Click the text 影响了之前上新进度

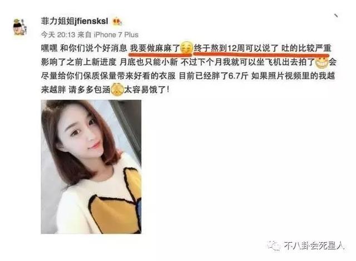point(79,62)
